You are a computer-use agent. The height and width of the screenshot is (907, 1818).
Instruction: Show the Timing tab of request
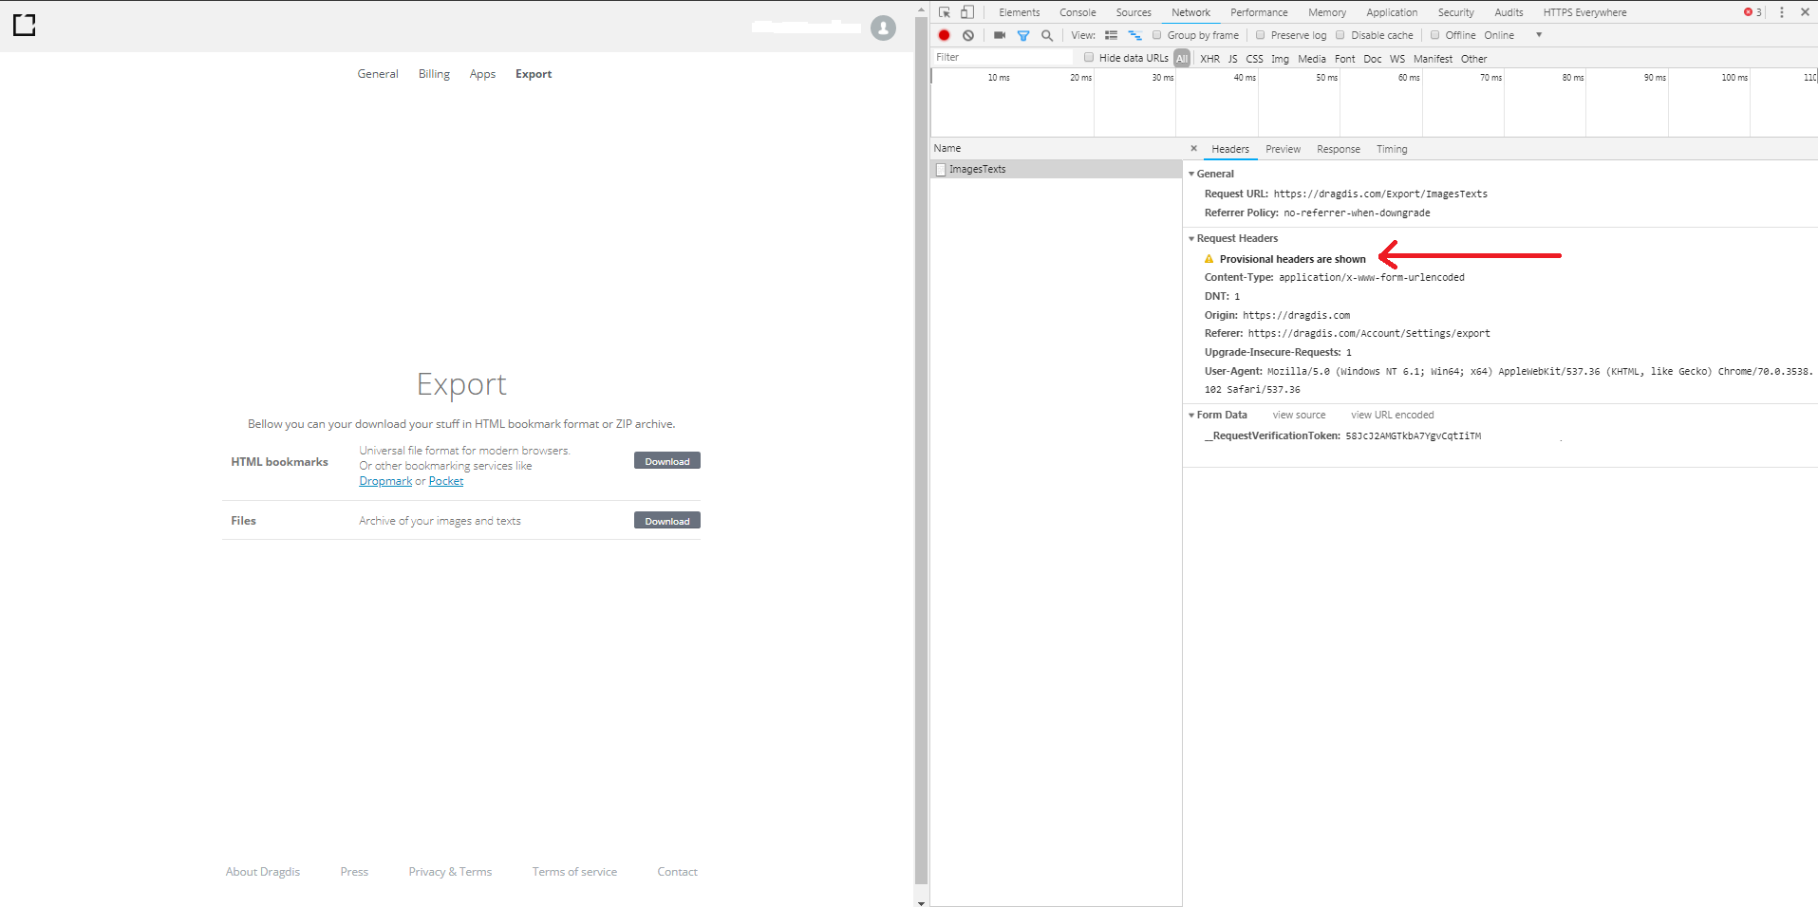tap(1392, 149)
